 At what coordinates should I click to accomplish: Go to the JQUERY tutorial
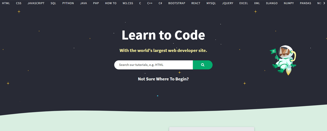pos(228,3)
